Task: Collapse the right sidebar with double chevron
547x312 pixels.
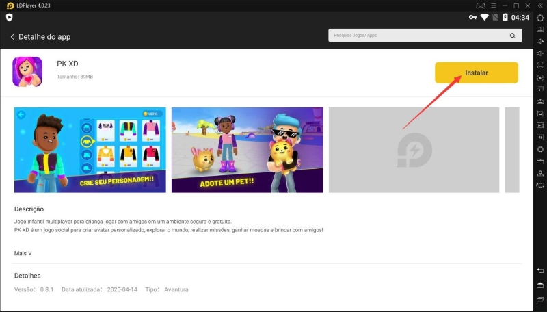Action: point(540,5)
